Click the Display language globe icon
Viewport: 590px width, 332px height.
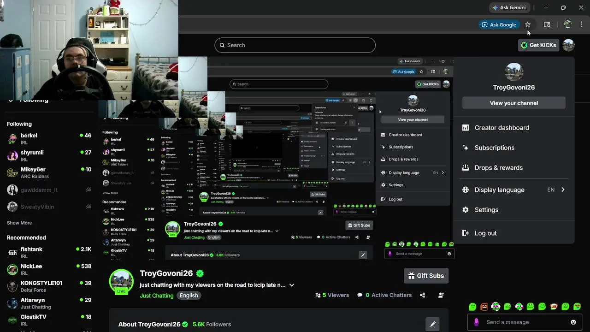[x=466, y=190]
